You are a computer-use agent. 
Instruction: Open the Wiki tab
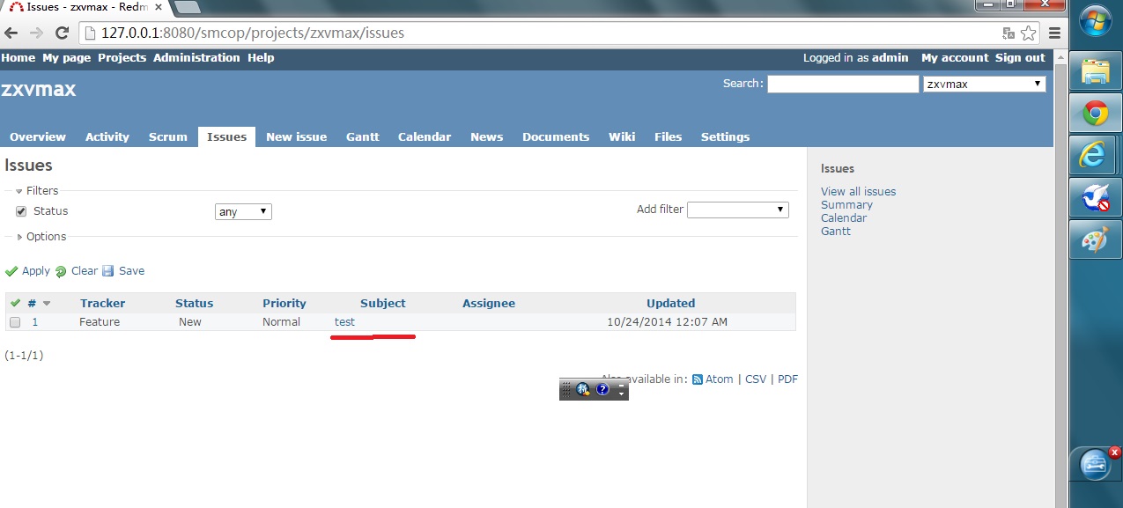coord(622,136)
